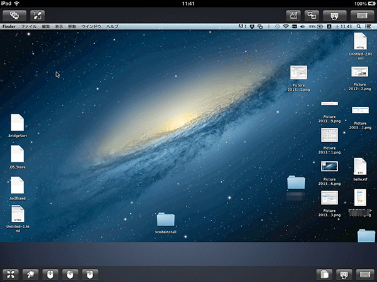Image resolution: width=377 pixels, height=282 pixels.
Task: Tap the first mouse button icon in bottom toolbar
Action: [50, 274]
